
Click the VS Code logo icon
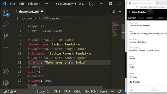(x=4, y=4)
